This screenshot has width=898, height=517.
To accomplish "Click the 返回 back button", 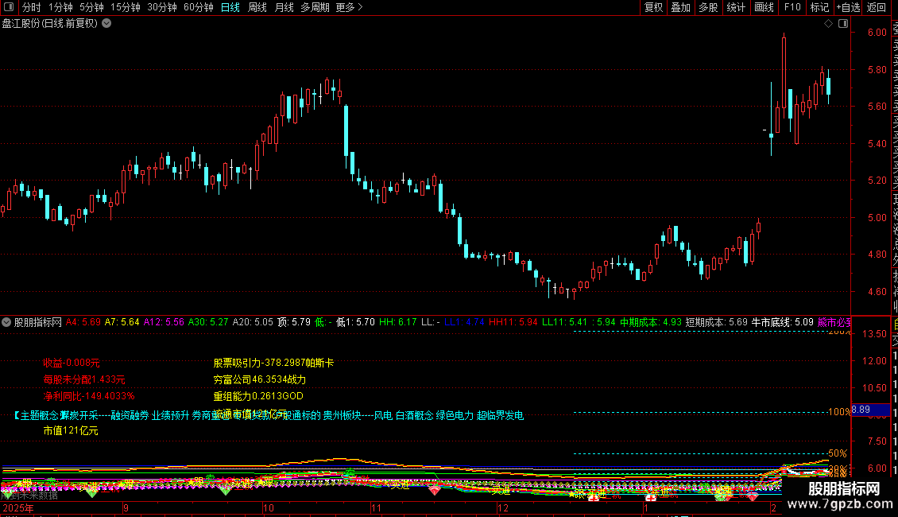I will 877,7.
